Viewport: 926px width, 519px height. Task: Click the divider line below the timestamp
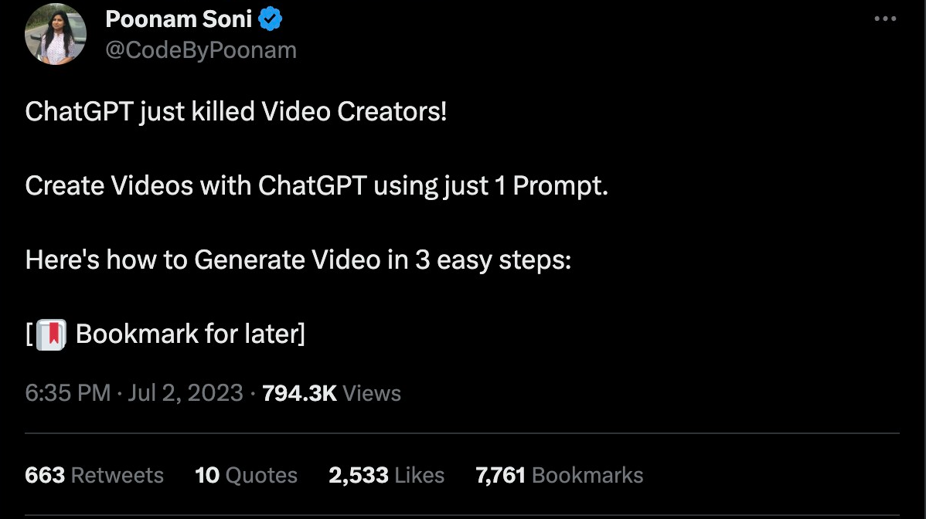463,432
